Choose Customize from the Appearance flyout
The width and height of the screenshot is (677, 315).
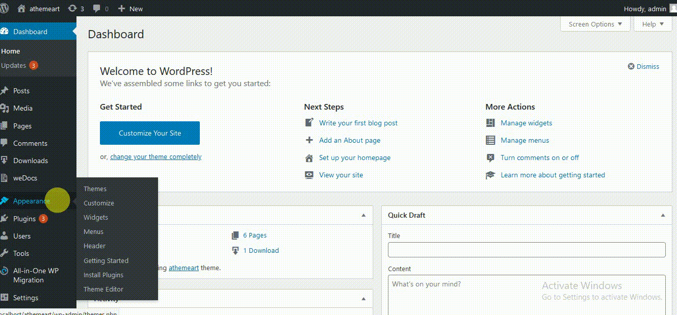[x=99, y=203]
